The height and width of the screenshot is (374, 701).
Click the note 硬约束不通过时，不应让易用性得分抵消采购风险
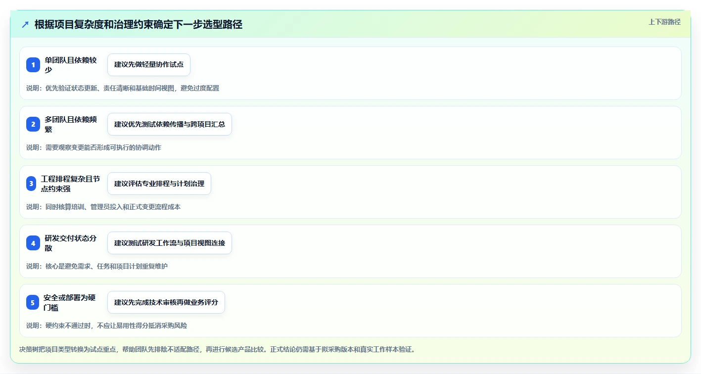click(x=106, y=326)
